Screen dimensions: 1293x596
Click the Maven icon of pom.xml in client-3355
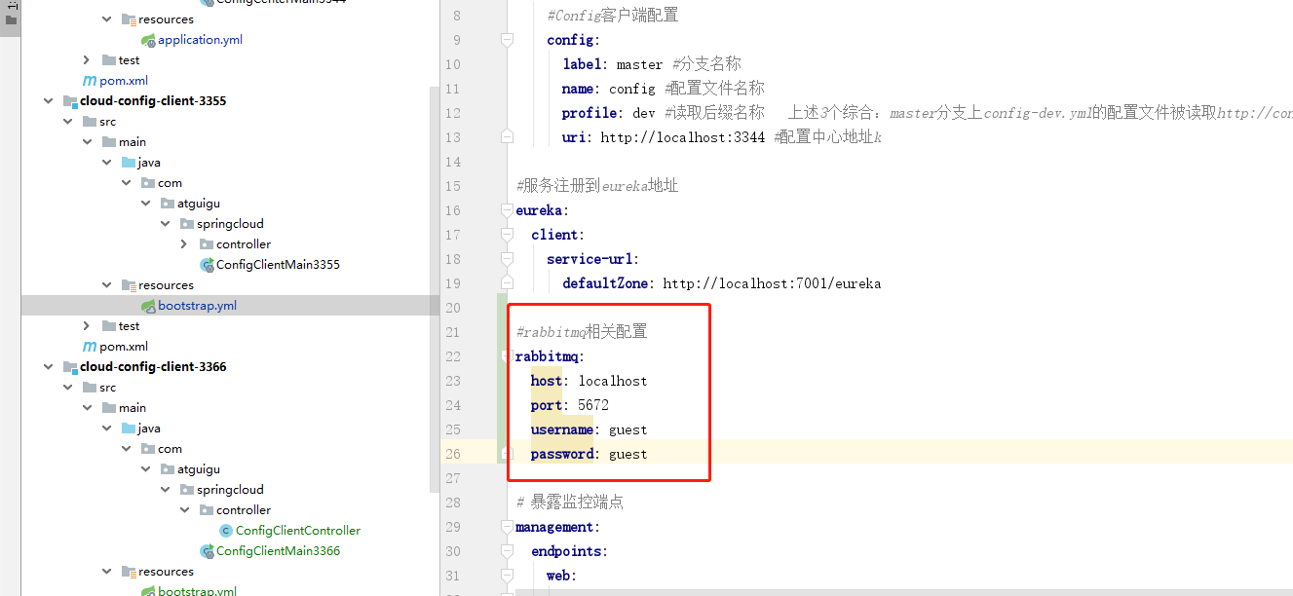tap(90, 347)
